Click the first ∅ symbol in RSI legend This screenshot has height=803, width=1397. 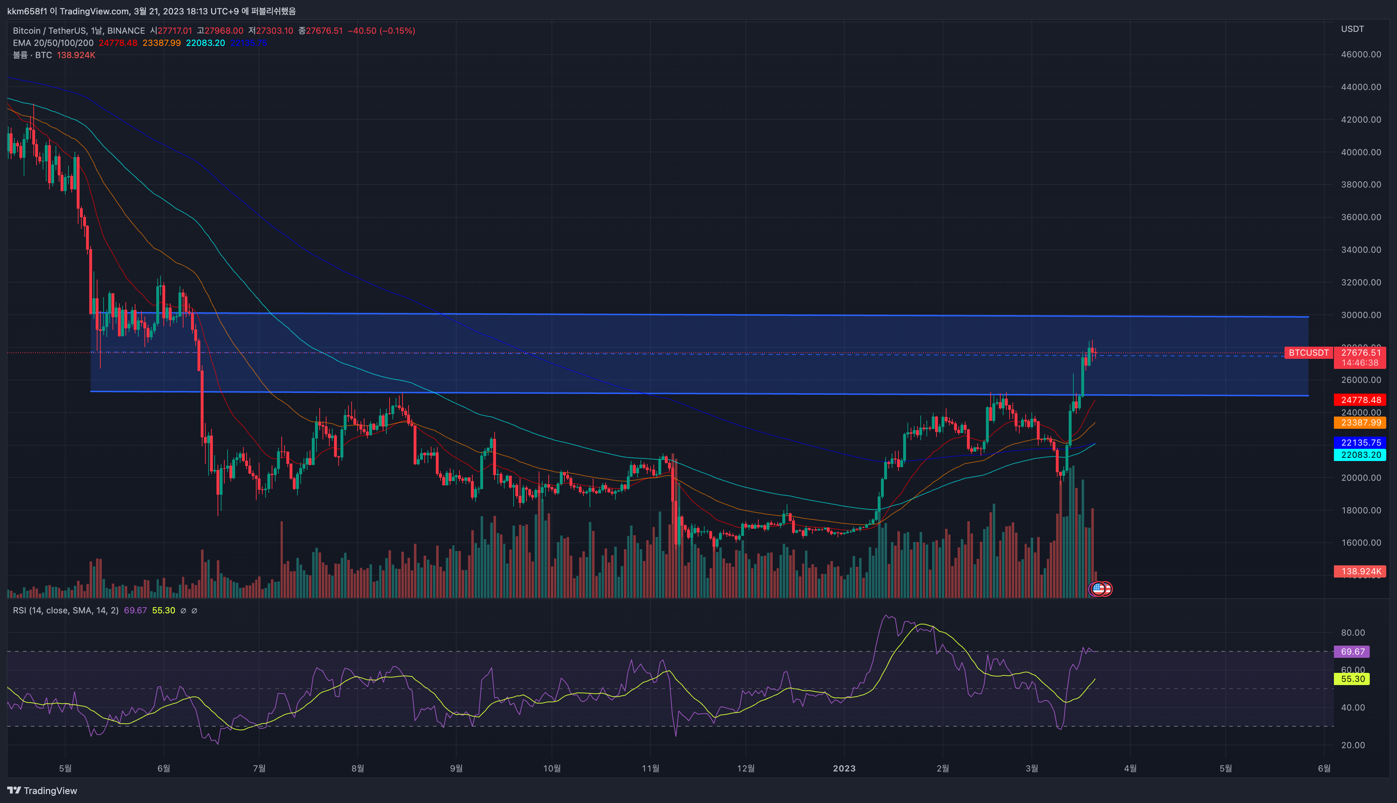coord(183,610)
